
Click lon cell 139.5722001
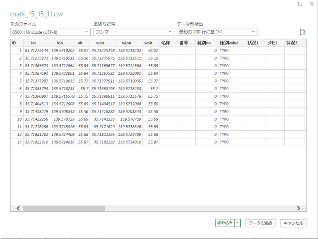[x=63, y=73]
